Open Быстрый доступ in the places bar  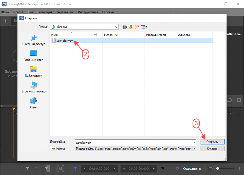click(34, 40)
